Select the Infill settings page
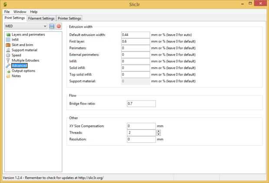This screenshot has height=183, width=269. tap(15, 40)
